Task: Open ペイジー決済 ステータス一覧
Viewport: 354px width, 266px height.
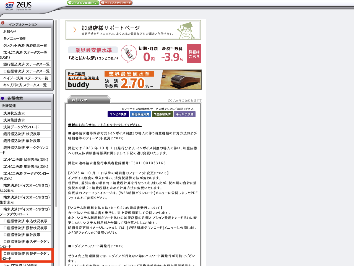Action: (25, 78)
